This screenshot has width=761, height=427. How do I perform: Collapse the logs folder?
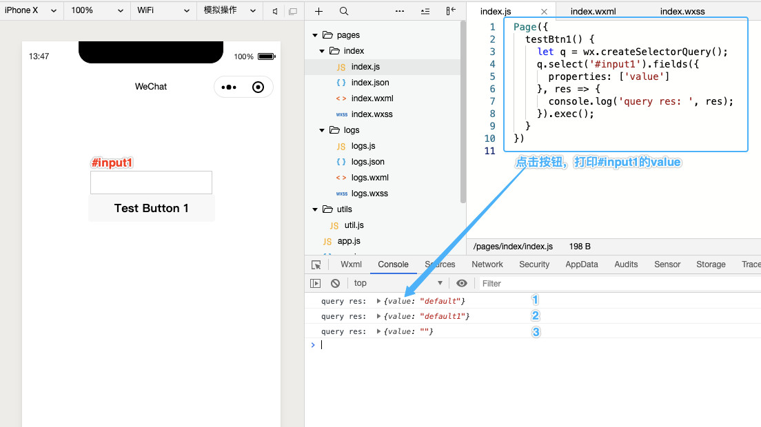click(322, 130)
